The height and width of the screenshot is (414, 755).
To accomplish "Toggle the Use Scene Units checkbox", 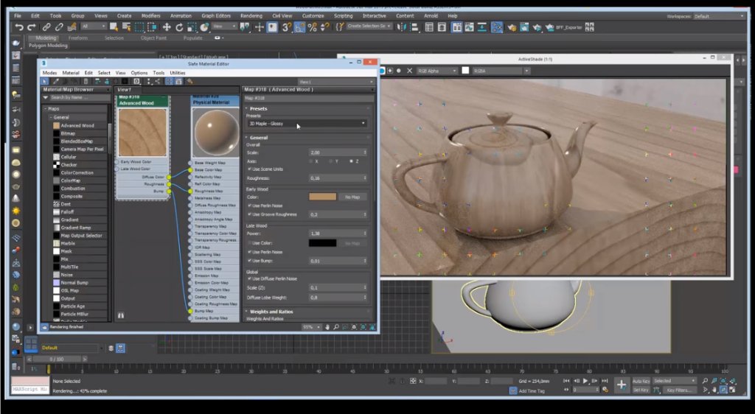I will click(x=249, y=169).
